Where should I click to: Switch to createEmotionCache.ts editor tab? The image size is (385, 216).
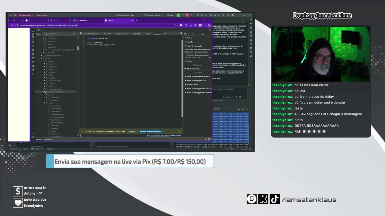point(92,34)
